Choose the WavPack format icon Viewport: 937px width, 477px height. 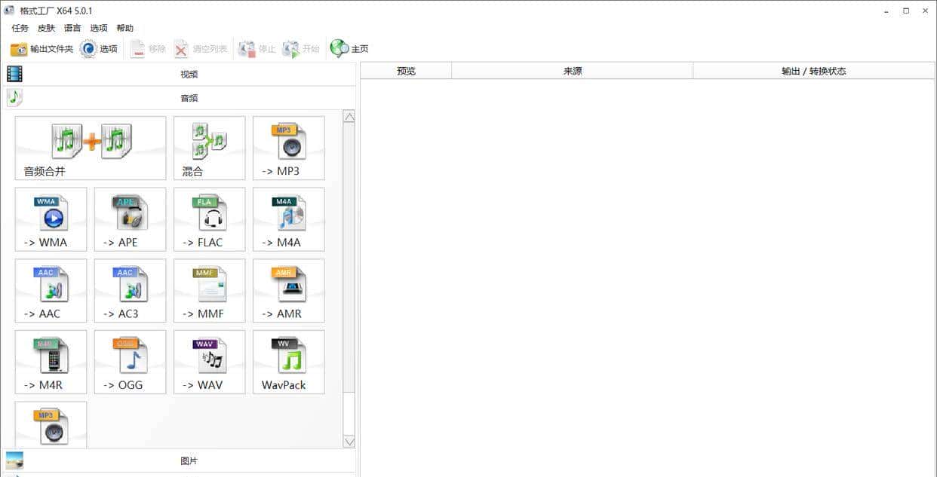(x=288, y=362)
